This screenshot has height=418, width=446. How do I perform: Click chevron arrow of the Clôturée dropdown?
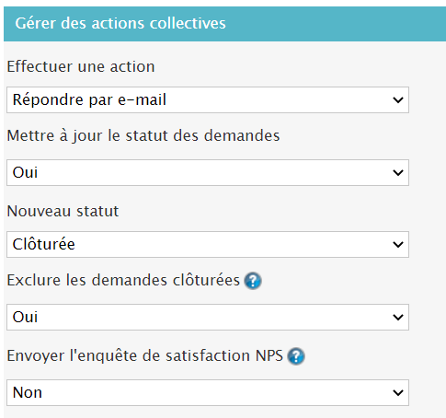(x=398, y=245)
